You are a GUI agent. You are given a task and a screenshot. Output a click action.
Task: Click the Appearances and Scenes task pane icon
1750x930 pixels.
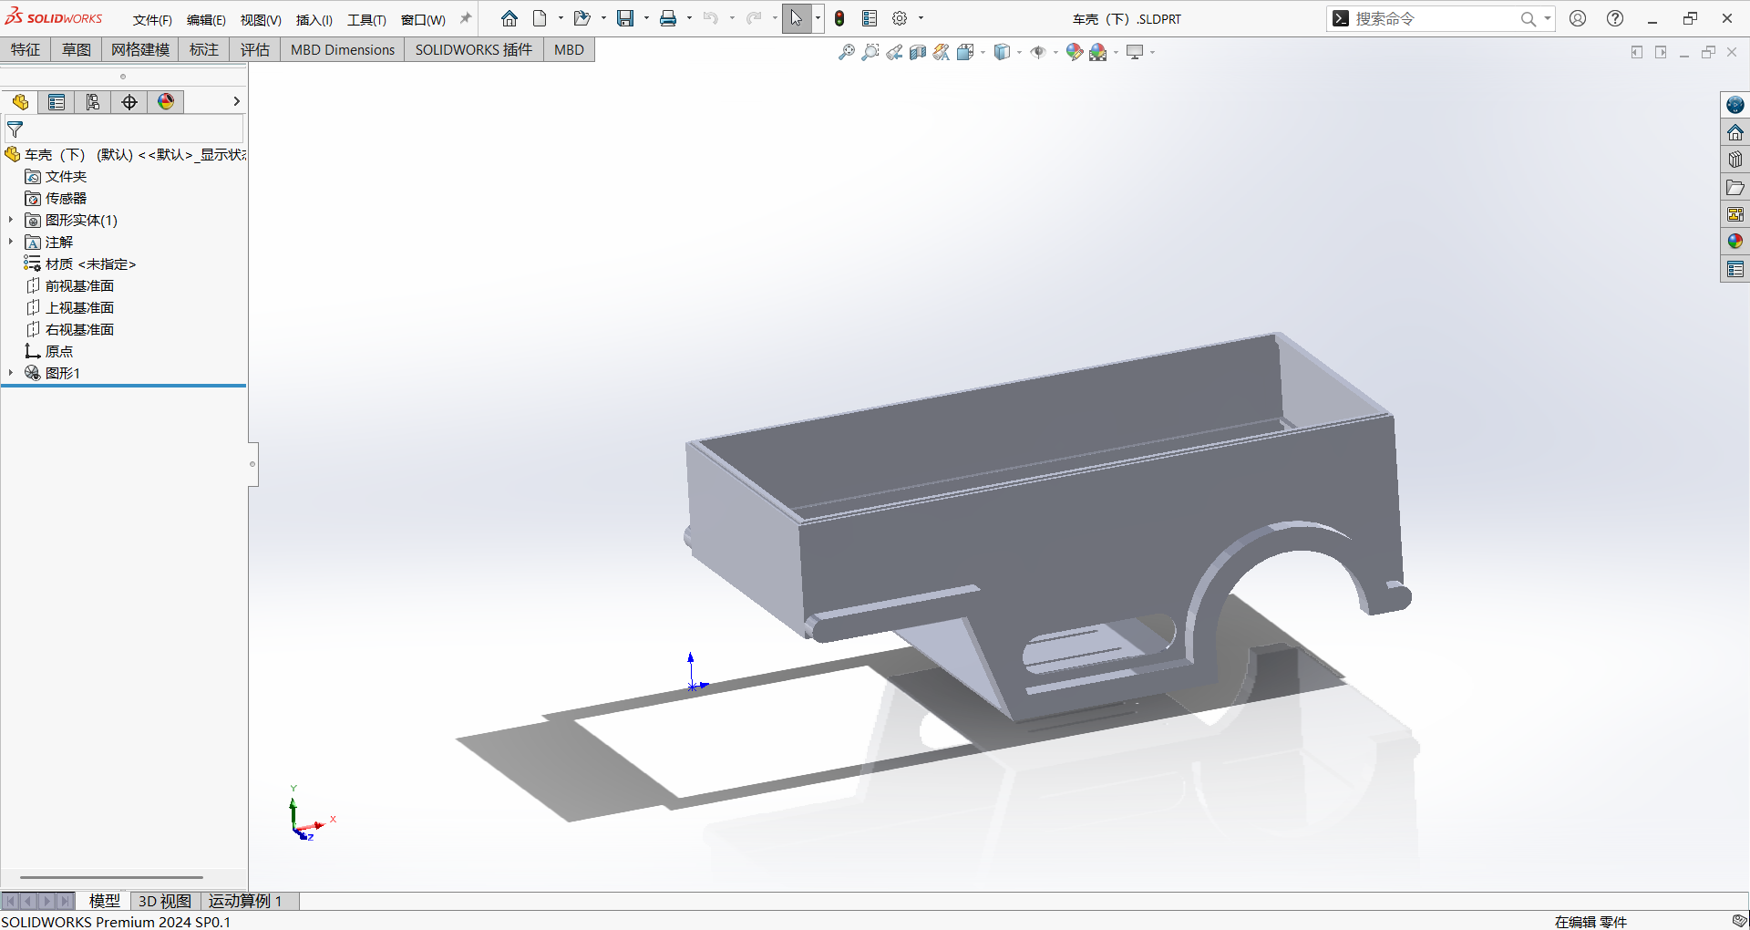coord(1735,242)
